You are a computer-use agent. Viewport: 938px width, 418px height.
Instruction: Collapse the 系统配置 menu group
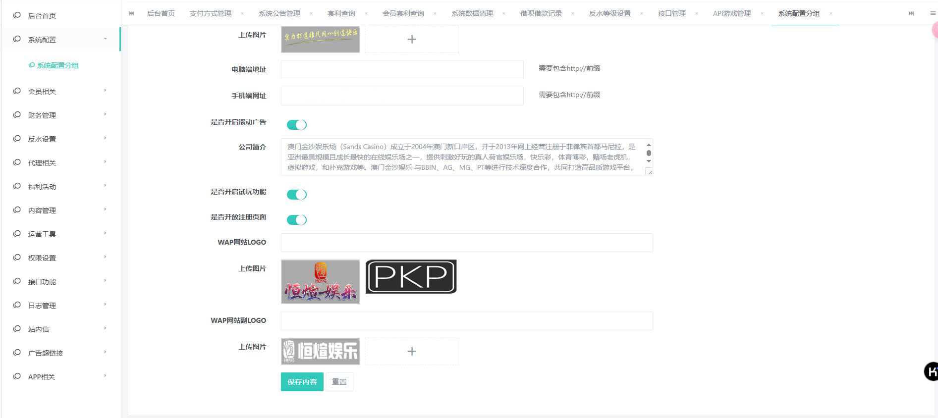tap(105, 39)
